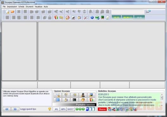Toggle the AKL button
Screen dimensions: 167x117
point(56,109)
